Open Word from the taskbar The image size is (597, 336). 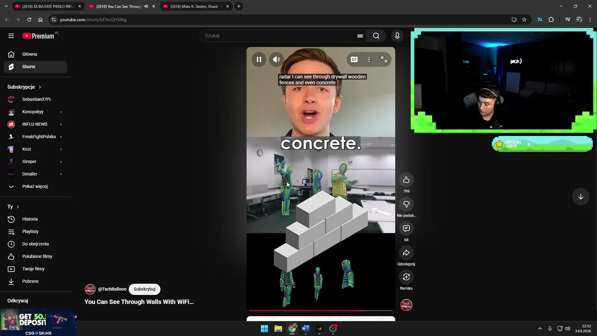coord(305,329)
